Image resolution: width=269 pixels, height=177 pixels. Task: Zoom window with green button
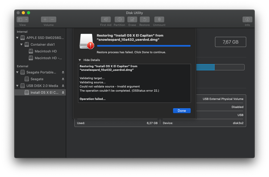point(29,13)
